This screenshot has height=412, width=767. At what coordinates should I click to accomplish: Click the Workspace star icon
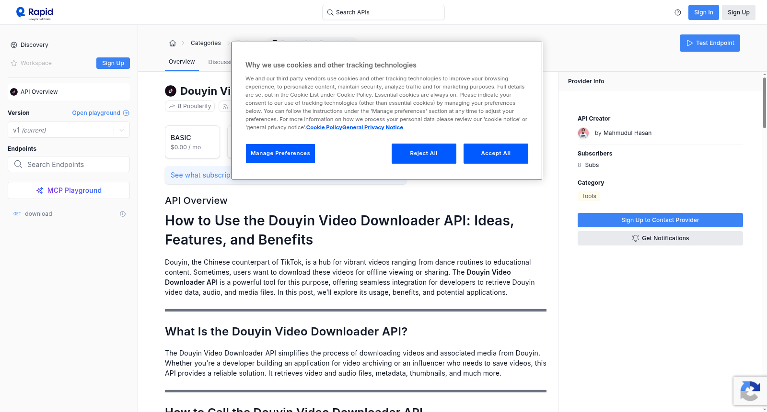[x=14, y=63]
